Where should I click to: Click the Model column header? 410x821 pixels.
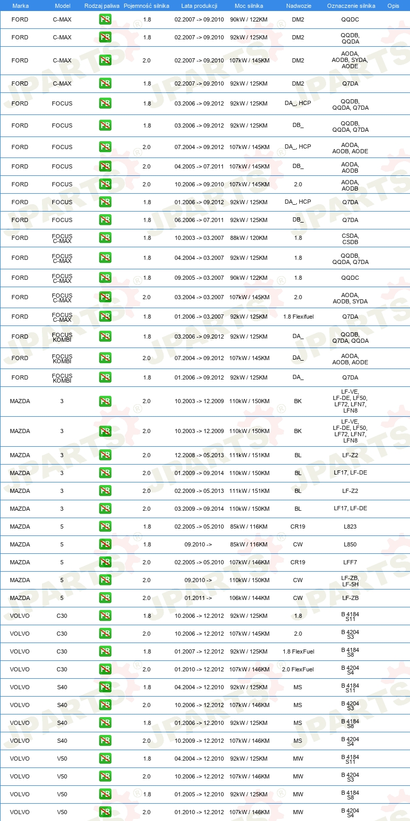pos(62,6)
